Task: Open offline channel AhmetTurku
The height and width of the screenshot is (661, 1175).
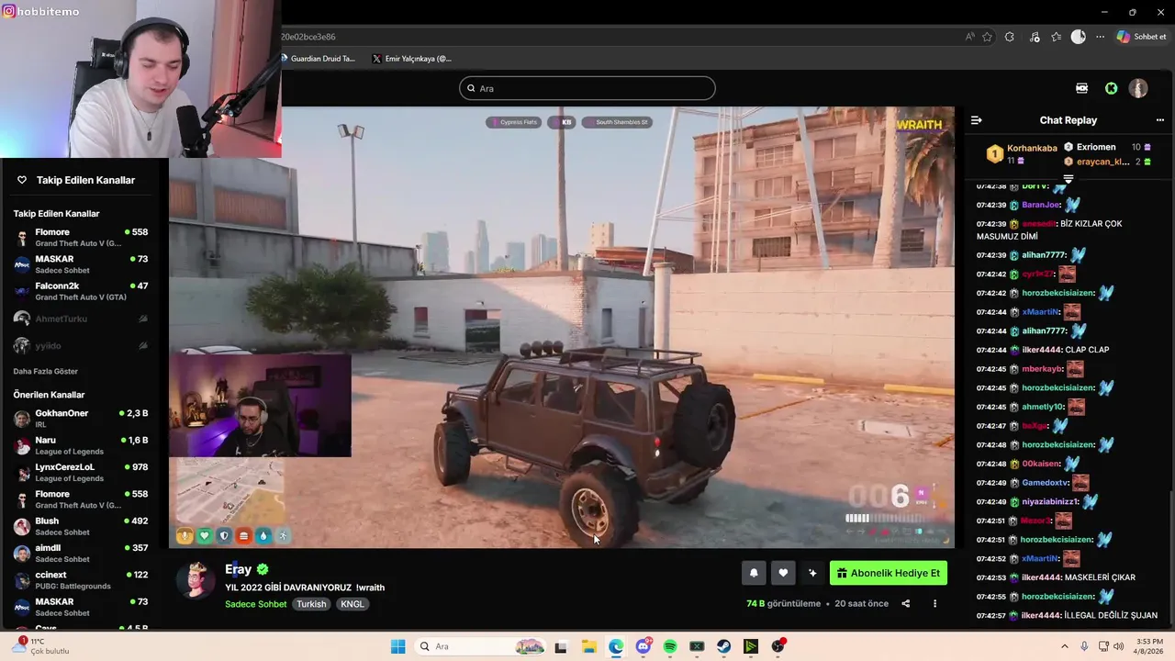Action: click(83, 319)
